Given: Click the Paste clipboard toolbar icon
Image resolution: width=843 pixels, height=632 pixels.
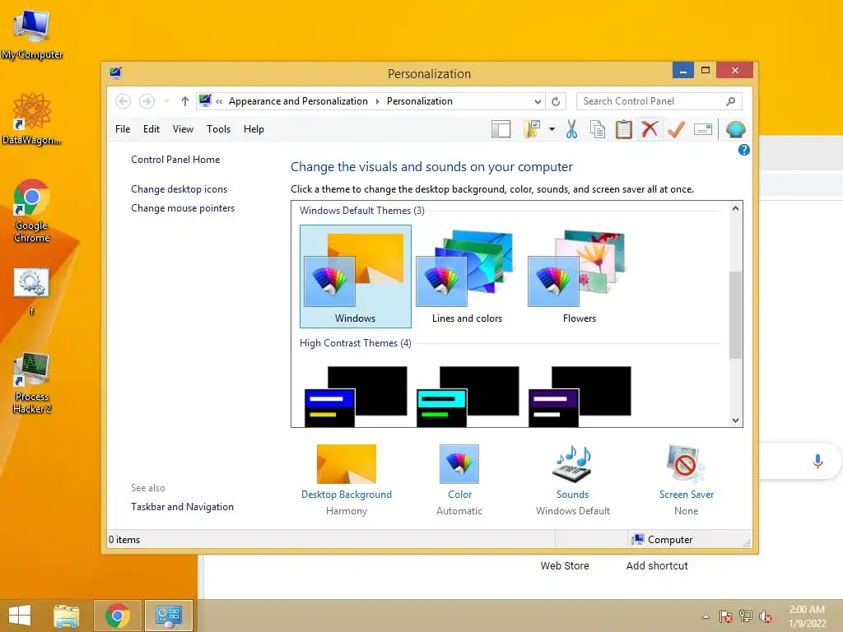Looking at the screenshot, I should [624, 129].
